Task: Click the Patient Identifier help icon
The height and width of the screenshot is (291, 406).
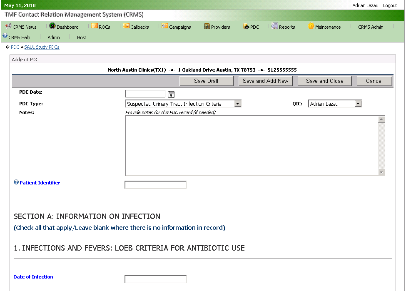Action: pos(16,182)
